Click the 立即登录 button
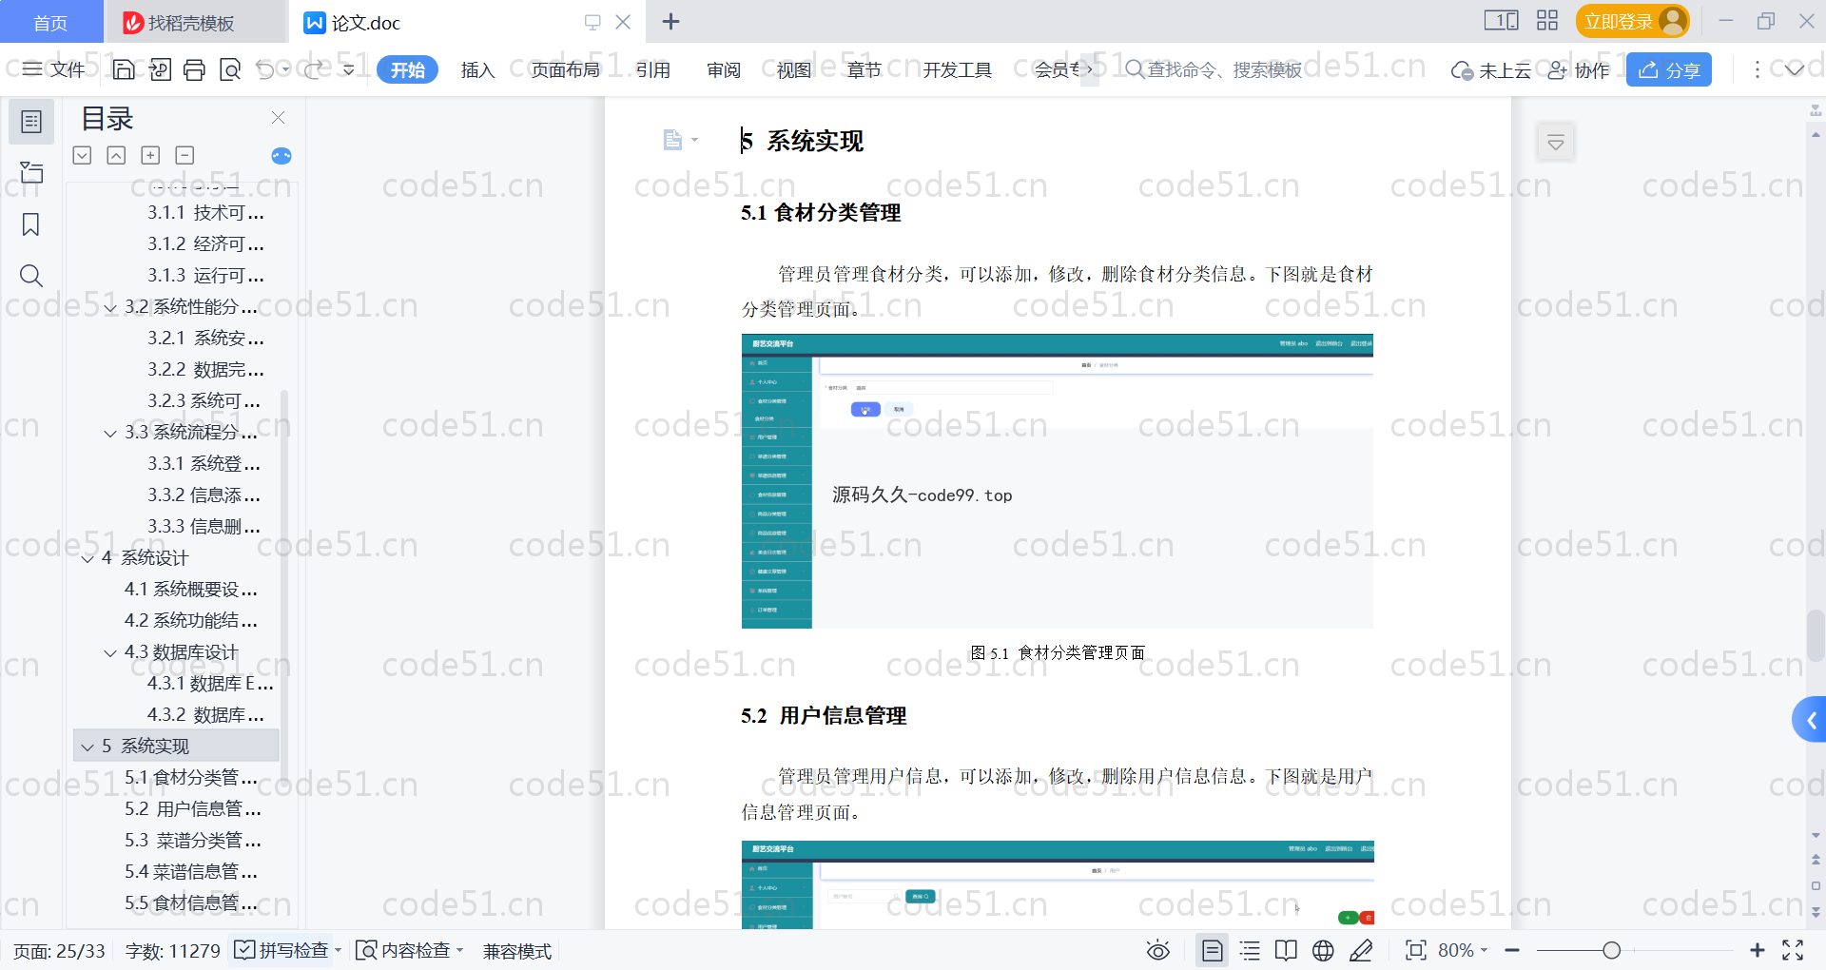The height and width of the screenshot is (970, 1826). coord(1632,21)
